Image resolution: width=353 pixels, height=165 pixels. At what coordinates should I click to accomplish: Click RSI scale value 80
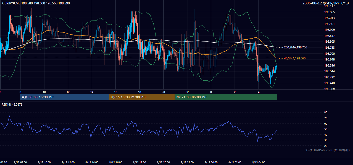pos(326,112)
